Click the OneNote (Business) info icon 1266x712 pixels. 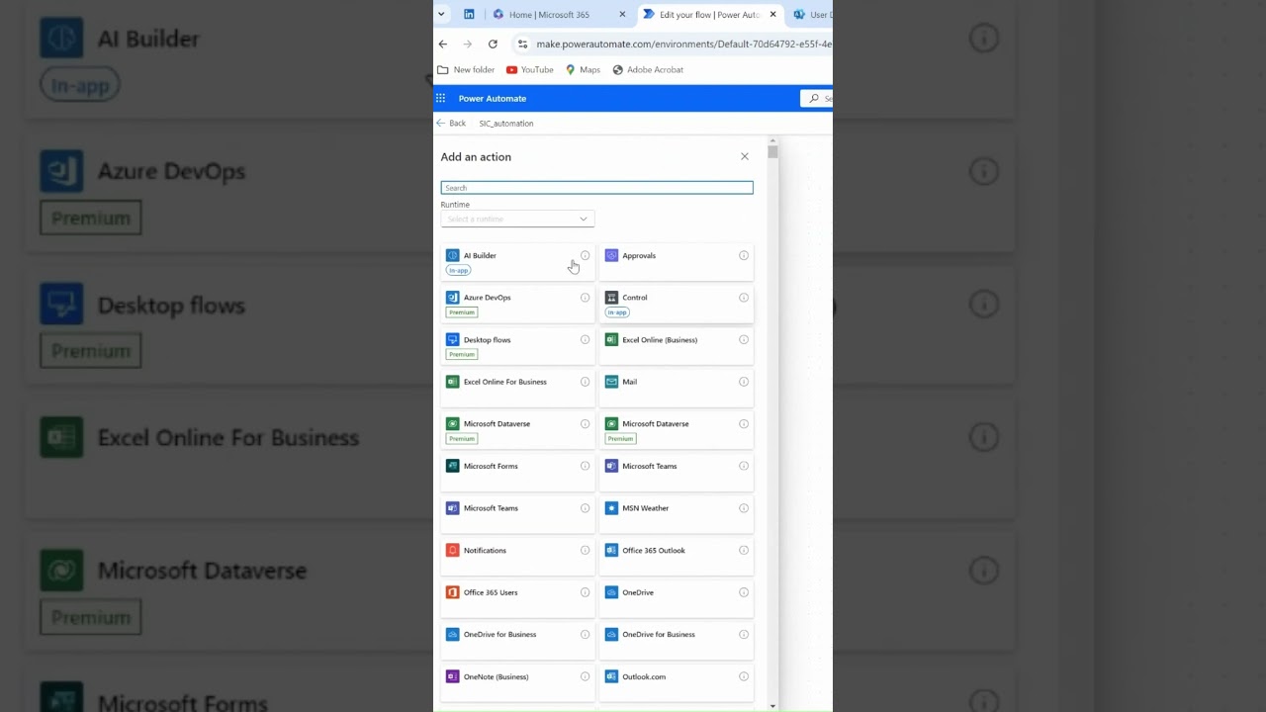(x=585, y=676)
